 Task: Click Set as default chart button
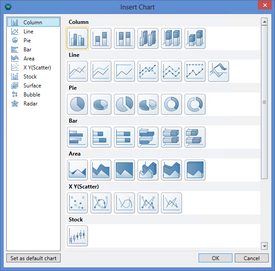point(33,258)
